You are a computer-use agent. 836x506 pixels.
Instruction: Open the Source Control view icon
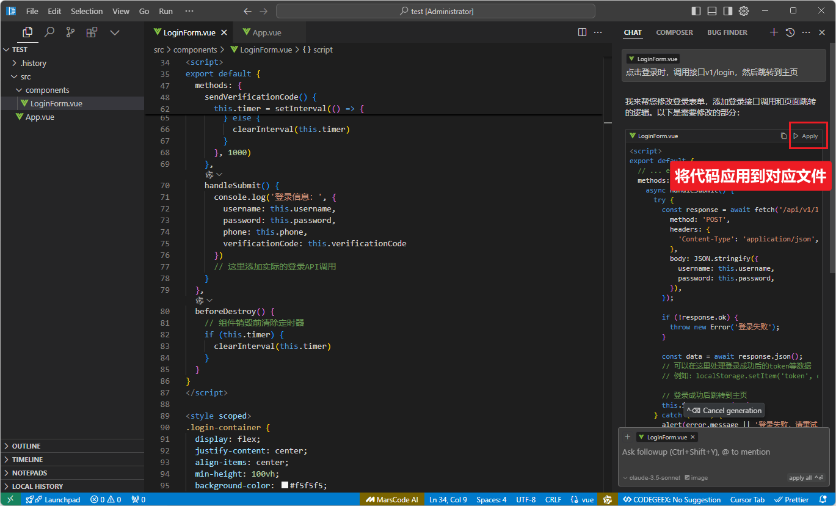(x=71, y=32)
